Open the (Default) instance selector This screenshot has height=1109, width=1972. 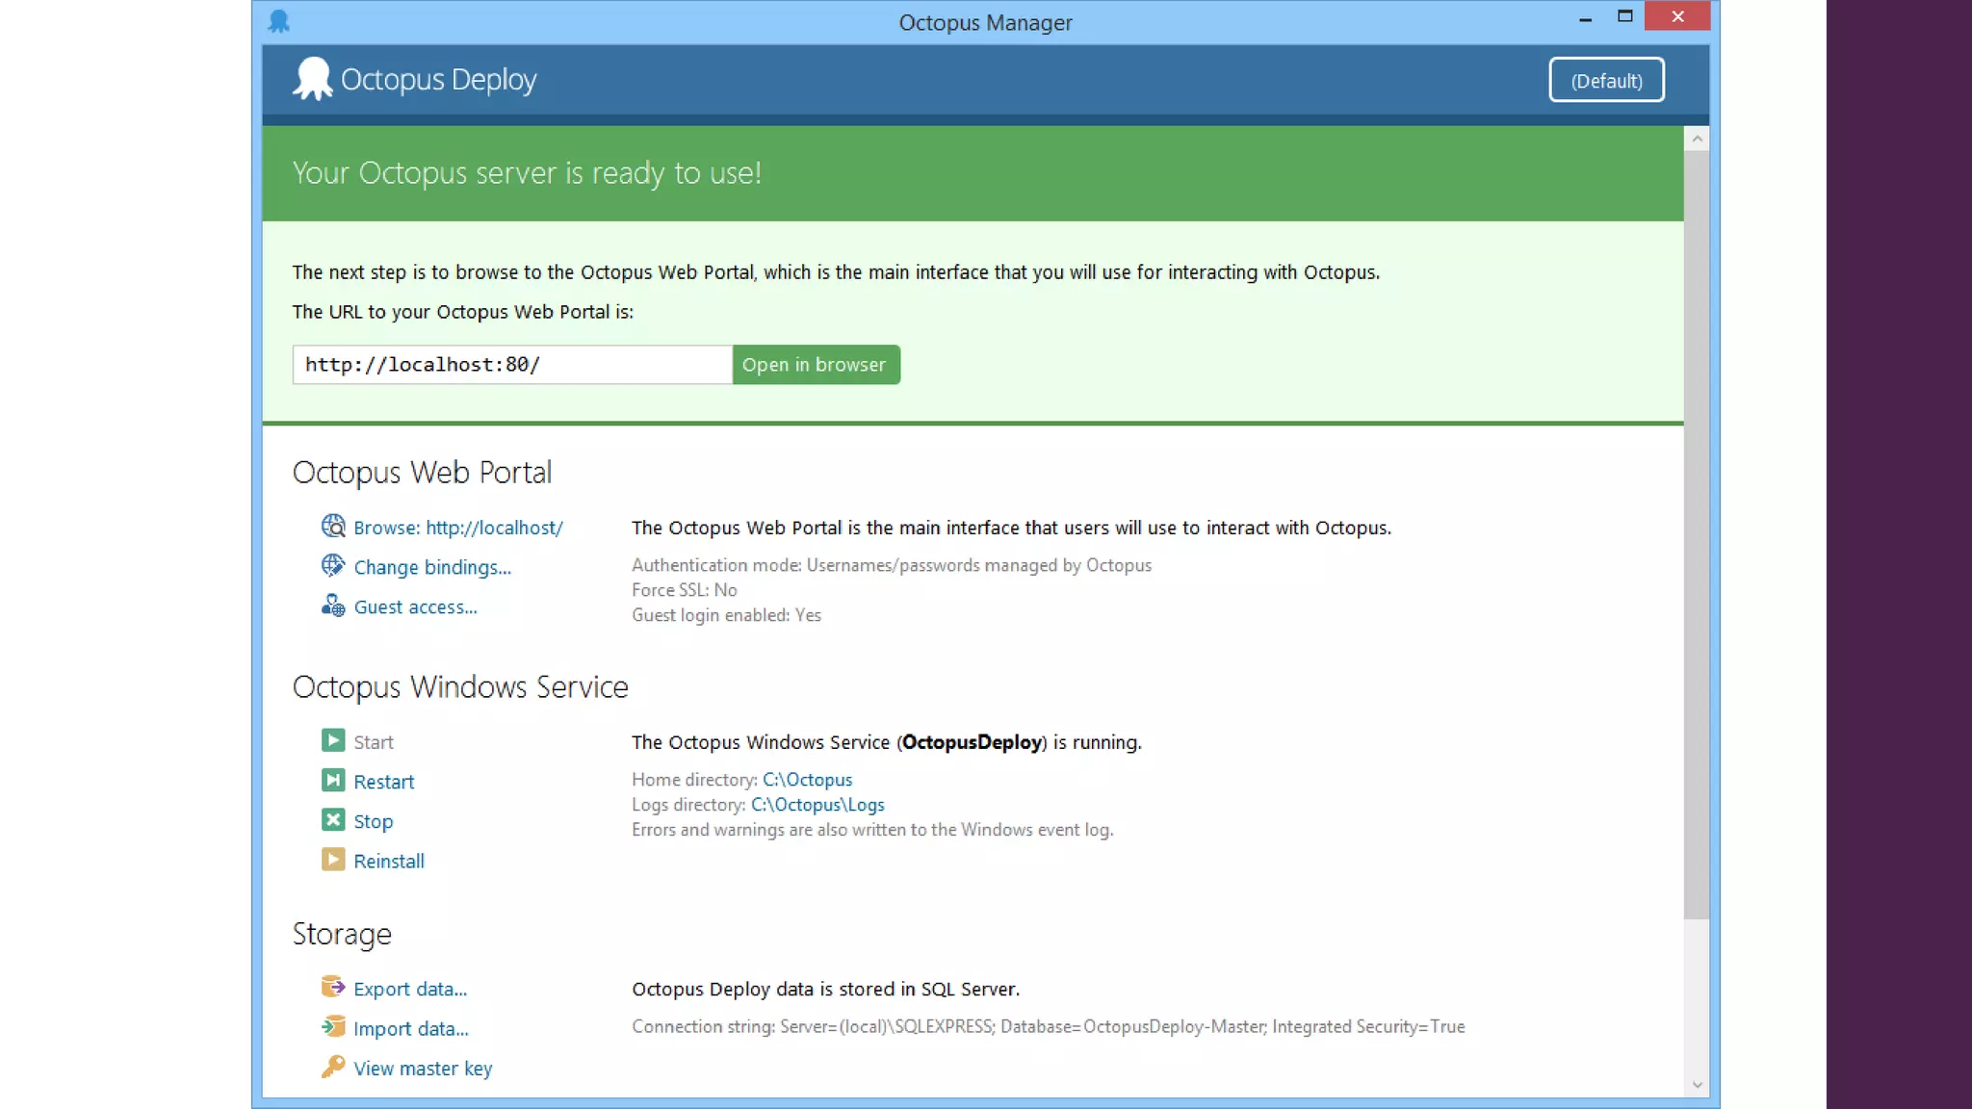pyautogui.click(x=1606, y=81)
